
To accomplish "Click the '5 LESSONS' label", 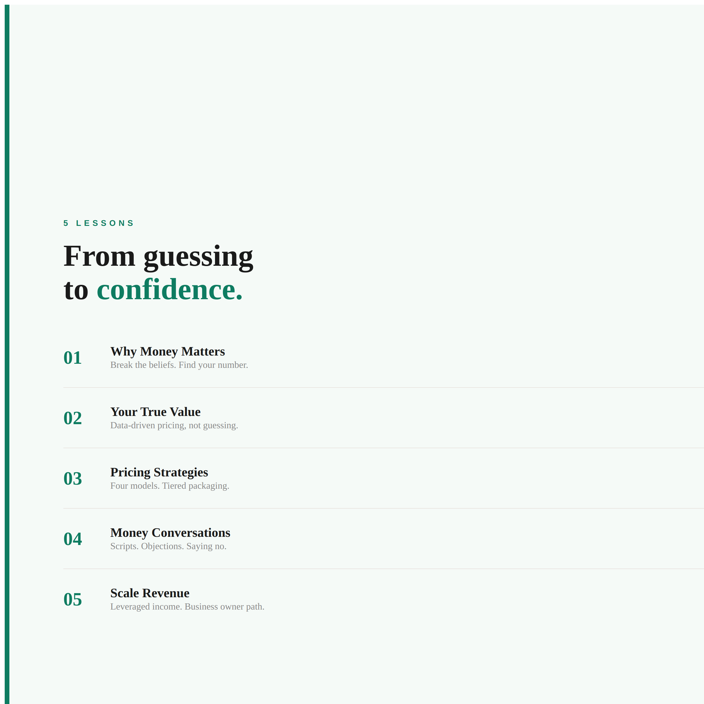I will click(98, 223).
